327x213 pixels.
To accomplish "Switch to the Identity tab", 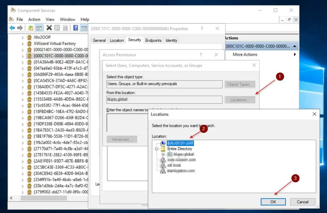I will click(171, 40).
